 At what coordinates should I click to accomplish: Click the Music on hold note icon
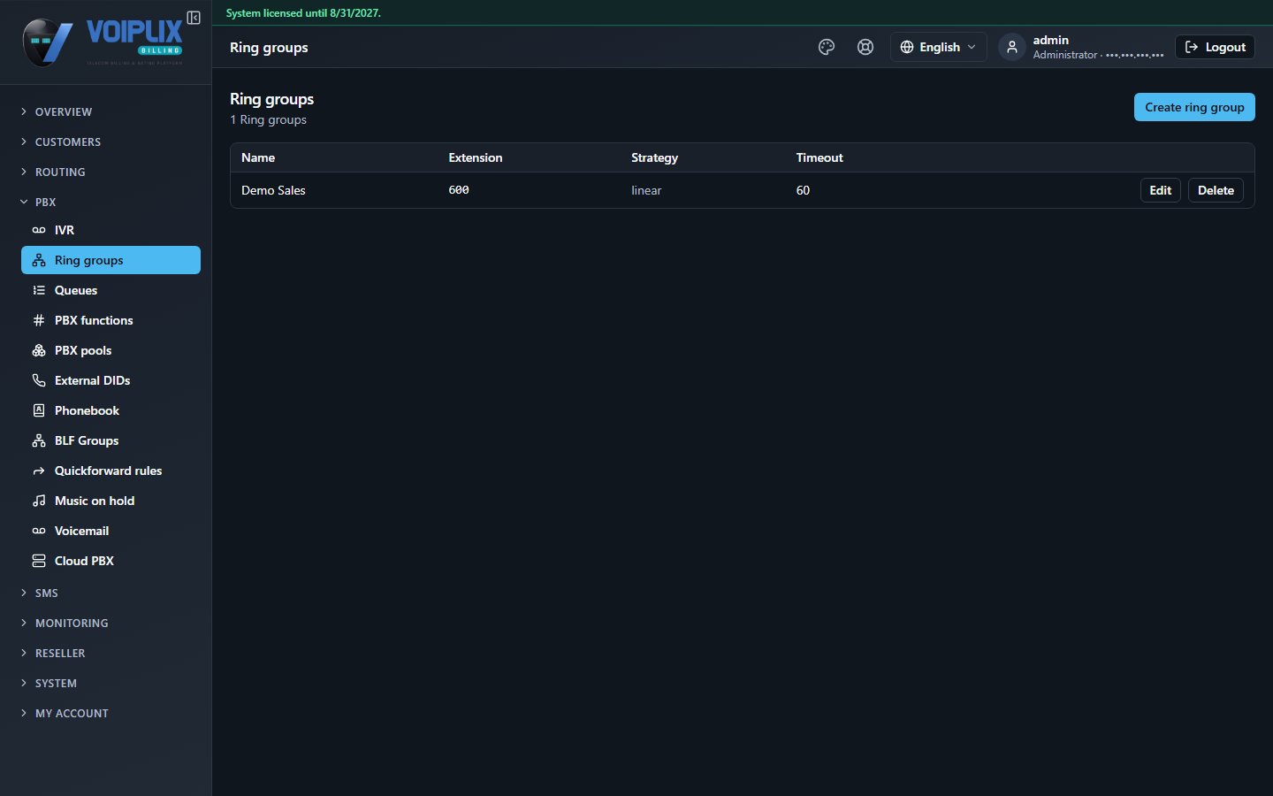tap(39, 501)
